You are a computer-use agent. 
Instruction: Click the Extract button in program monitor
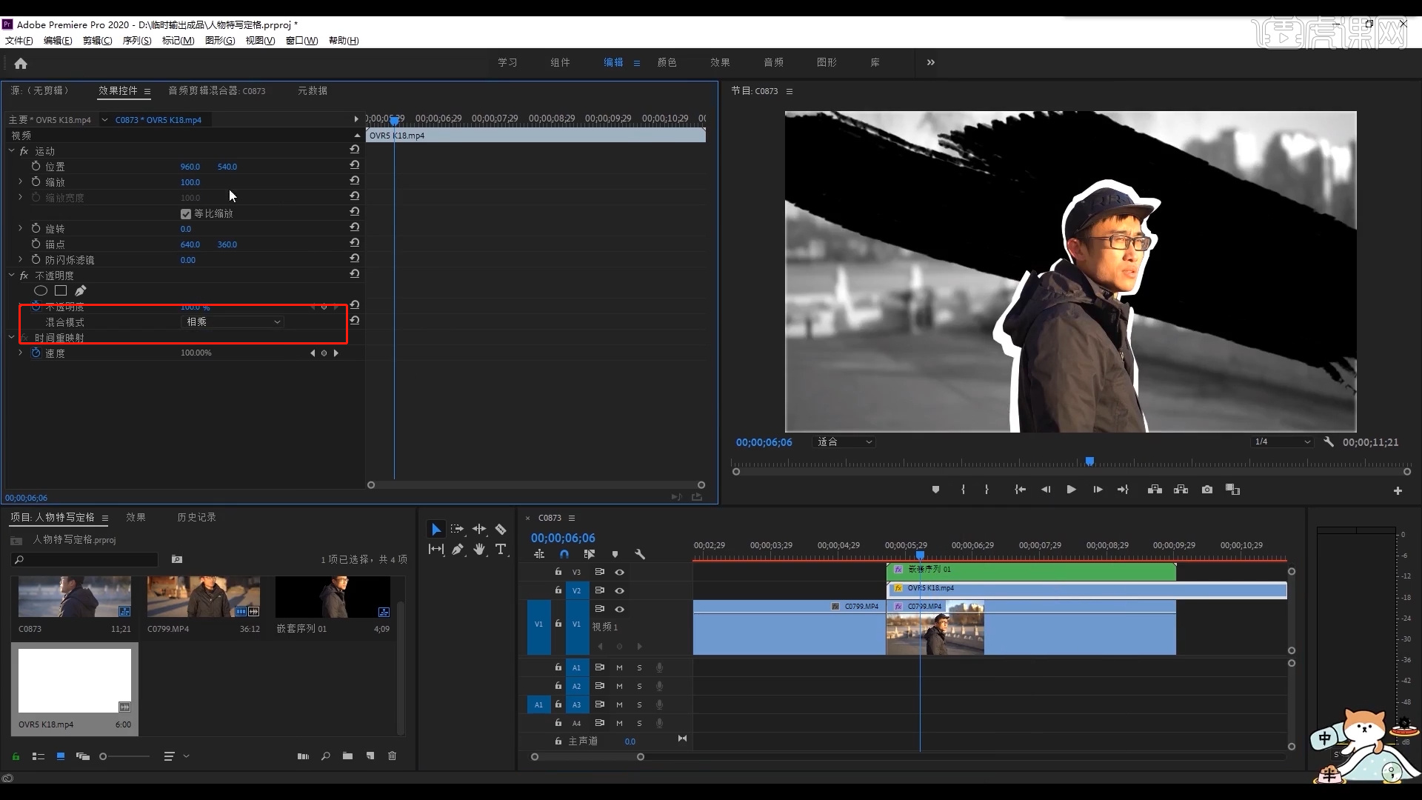[1181, 490]
